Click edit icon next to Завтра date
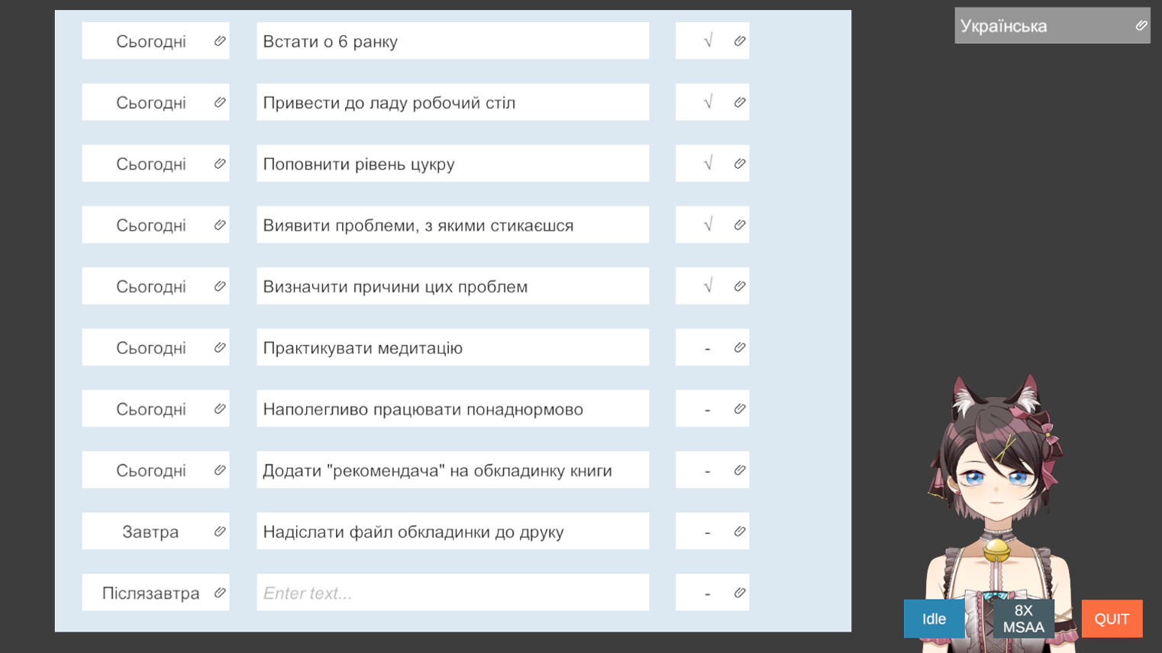1162x653 pixels. point(220,532)
